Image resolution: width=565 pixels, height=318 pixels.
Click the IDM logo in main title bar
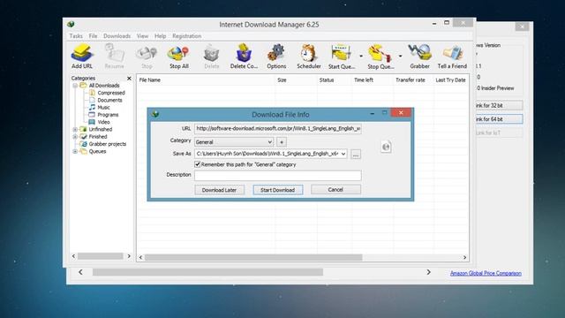coord(71,24)
